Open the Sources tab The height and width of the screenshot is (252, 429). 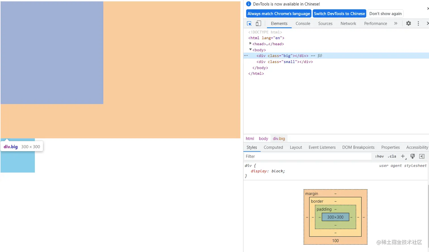(325, 24)
